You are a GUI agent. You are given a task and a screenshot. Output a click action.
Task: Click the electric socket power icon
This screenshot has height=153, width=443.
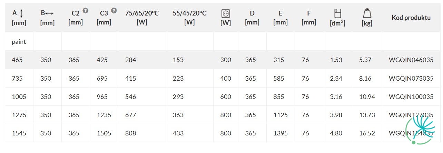[x=226, y=13]
